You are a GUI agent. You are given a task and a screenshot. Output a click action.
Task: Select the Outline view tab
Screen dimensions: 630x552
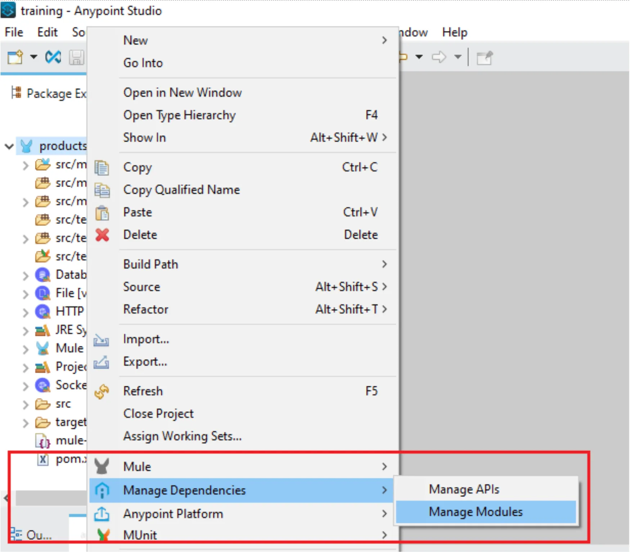tap(31, 535)
